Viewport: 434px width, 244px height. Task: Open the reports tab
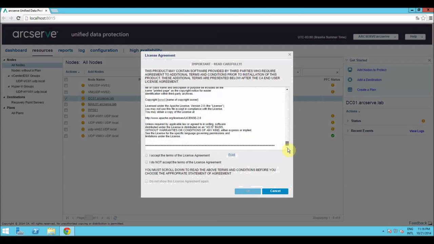(x=65, y=50)
